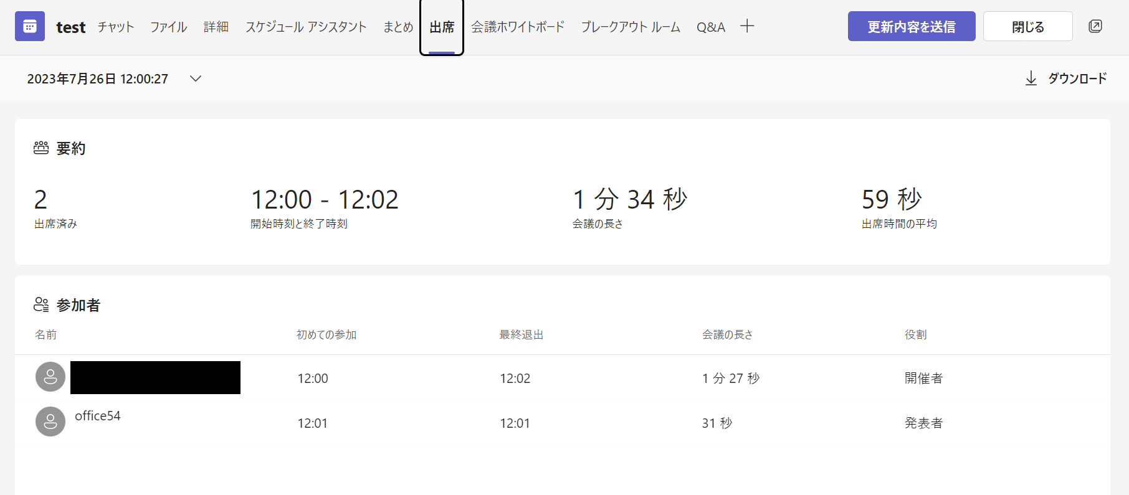Viewport: 1129px width, 495px height.
Task: Open the 会議ホワイトボード tab
Action: 518,27
